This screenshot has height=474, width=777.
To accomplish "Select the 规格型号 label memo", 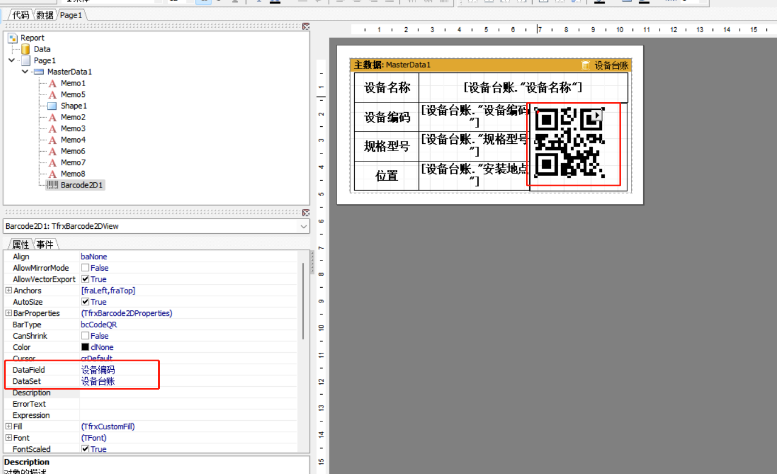I will point(387,147).
